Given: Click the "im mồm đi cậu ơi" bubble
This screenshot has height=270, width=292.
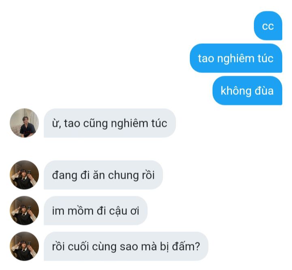Looking at the screenshot, I should (x=96, y=210).
